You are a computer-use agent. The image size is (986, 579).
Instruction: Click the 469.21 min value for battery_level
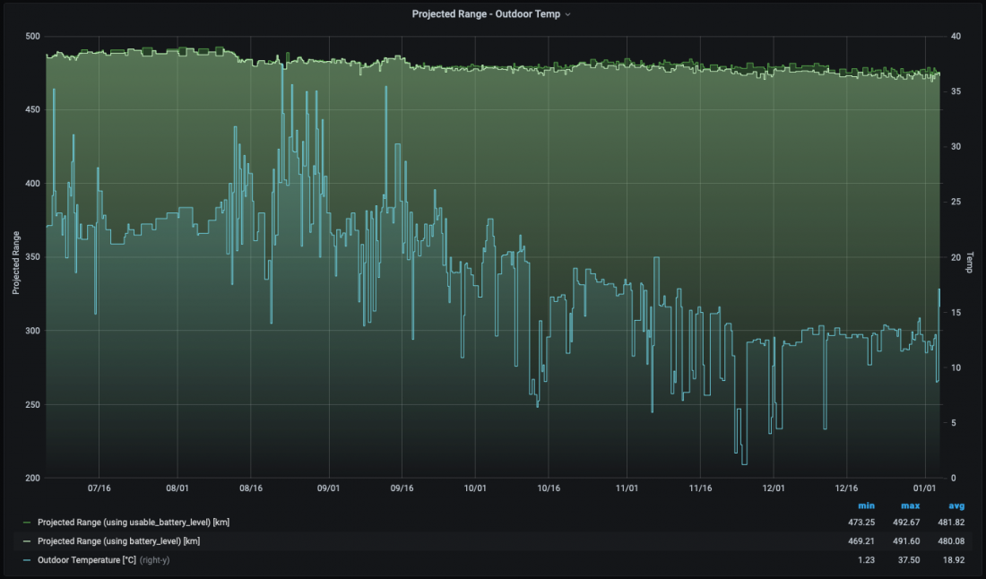coord(861,540)
